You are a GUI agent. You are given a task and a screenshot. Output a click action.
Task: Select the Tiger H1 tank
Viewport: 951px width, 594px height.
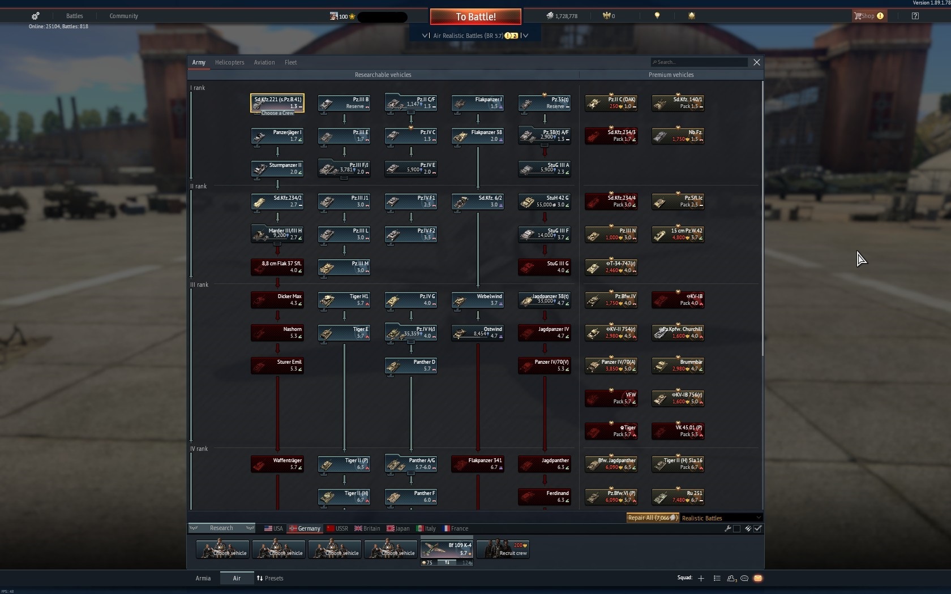(344, 300)
